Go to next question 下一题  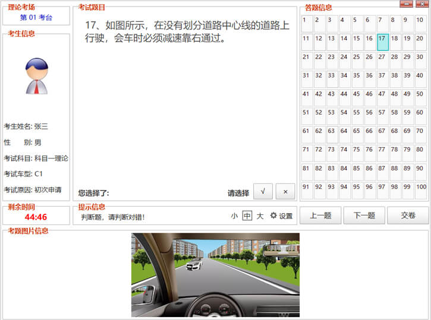pyautogui.click(x=364, y=216)
